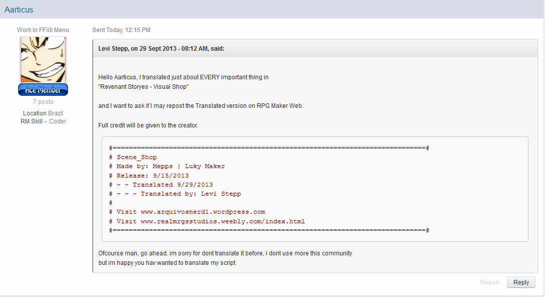Click the Full credit will be given sentence
This screenshot has height=297, width=545.
(148, 125)
